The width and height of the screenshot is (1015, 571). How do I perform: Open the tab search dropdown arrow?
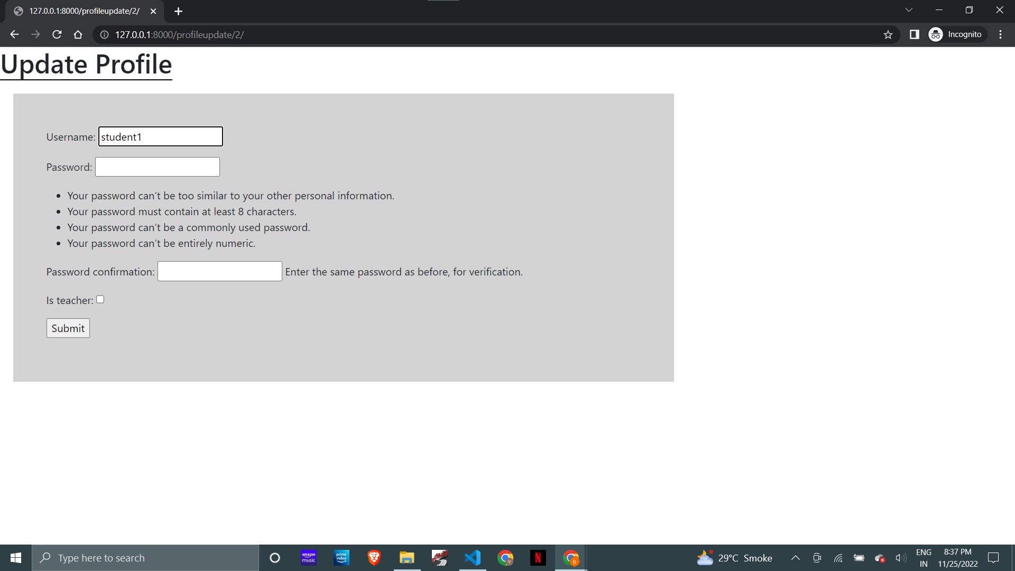(909, 10)
